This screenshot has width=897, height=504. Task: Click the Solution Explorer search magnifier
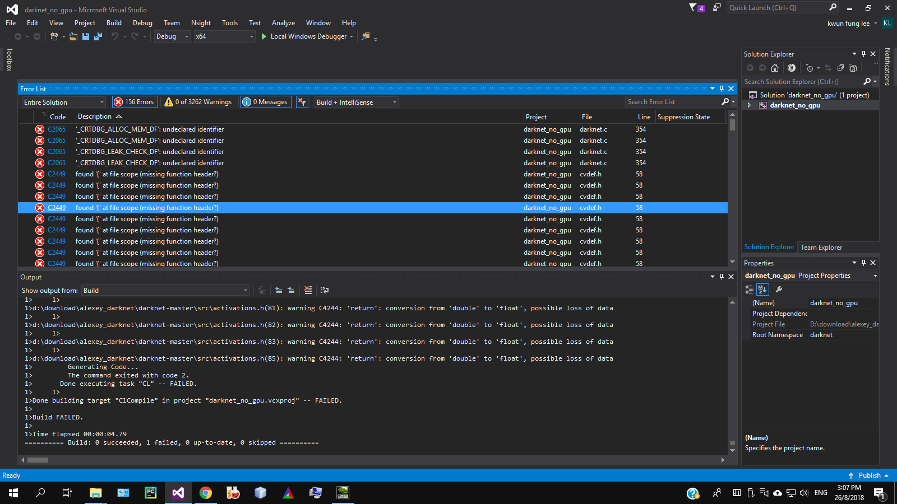coord(867,82)
